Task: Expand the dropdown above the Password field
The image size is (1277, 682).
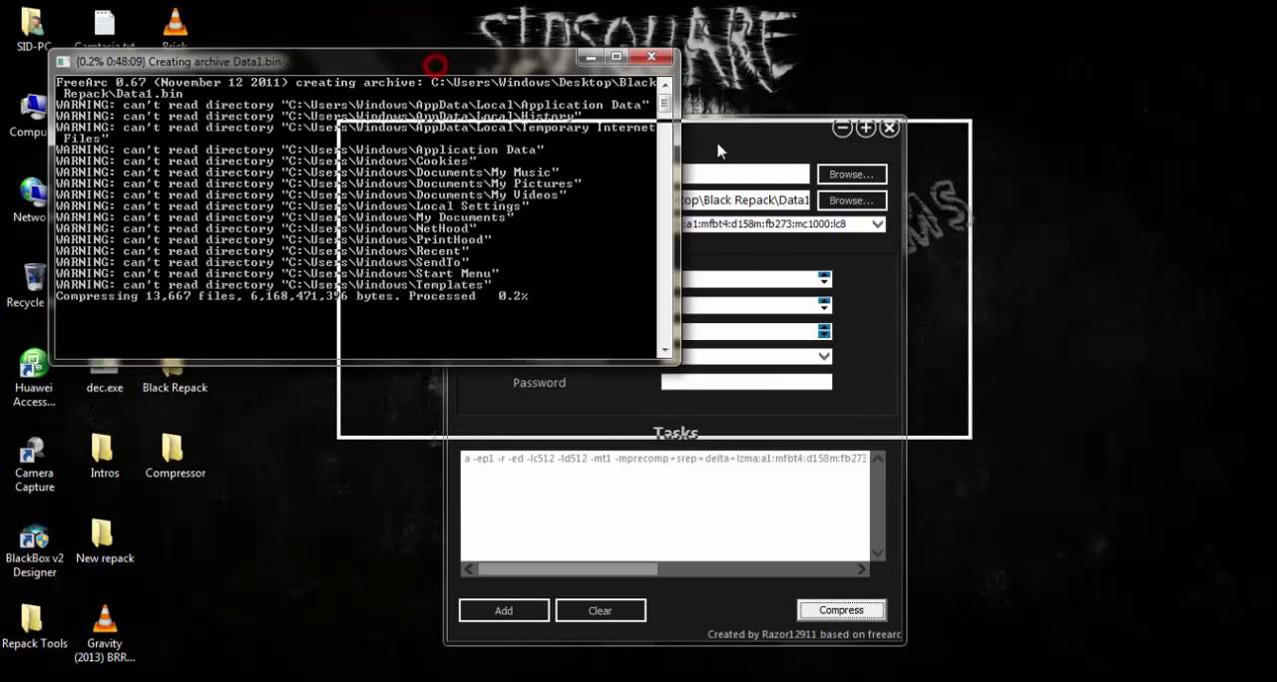Action: pos(824,356)
